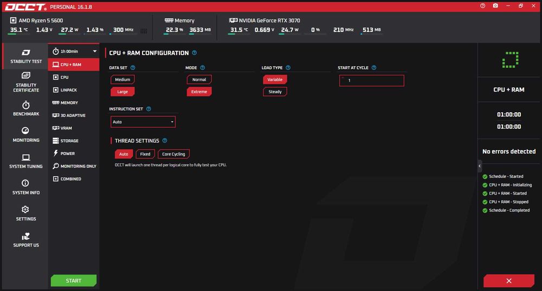Click the help question mark in title bar
Image resolution: width=542 pixels, height=291 pixels.
482,6
